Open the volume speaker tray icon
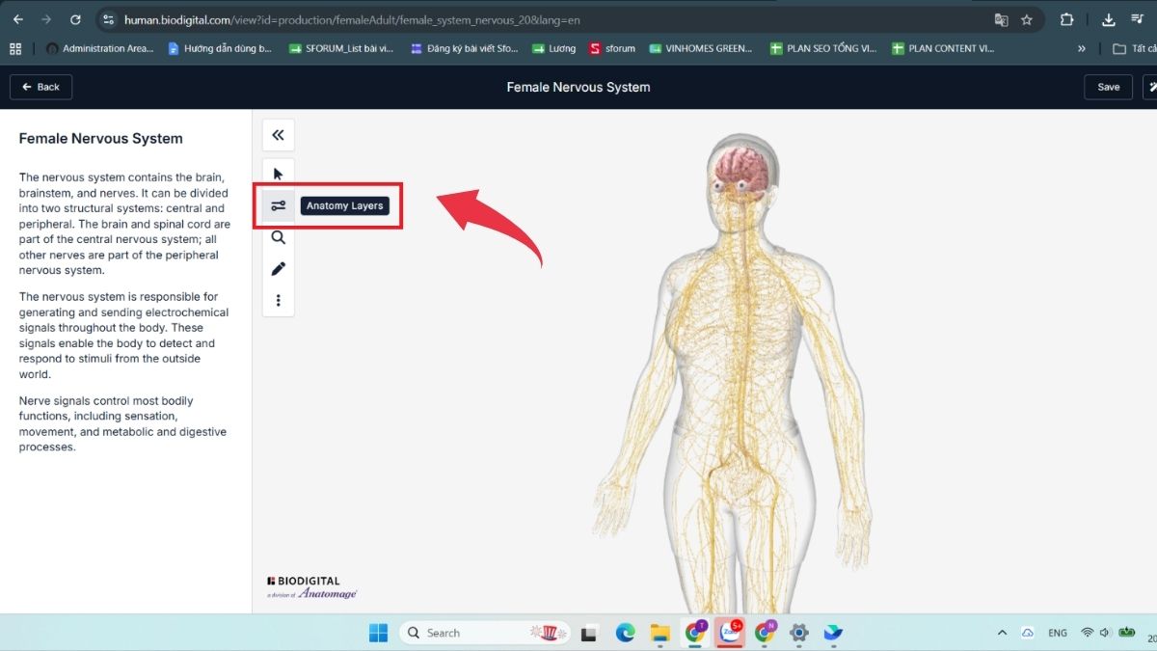Screen dimensions: 1157x651 click(1105, 633)
